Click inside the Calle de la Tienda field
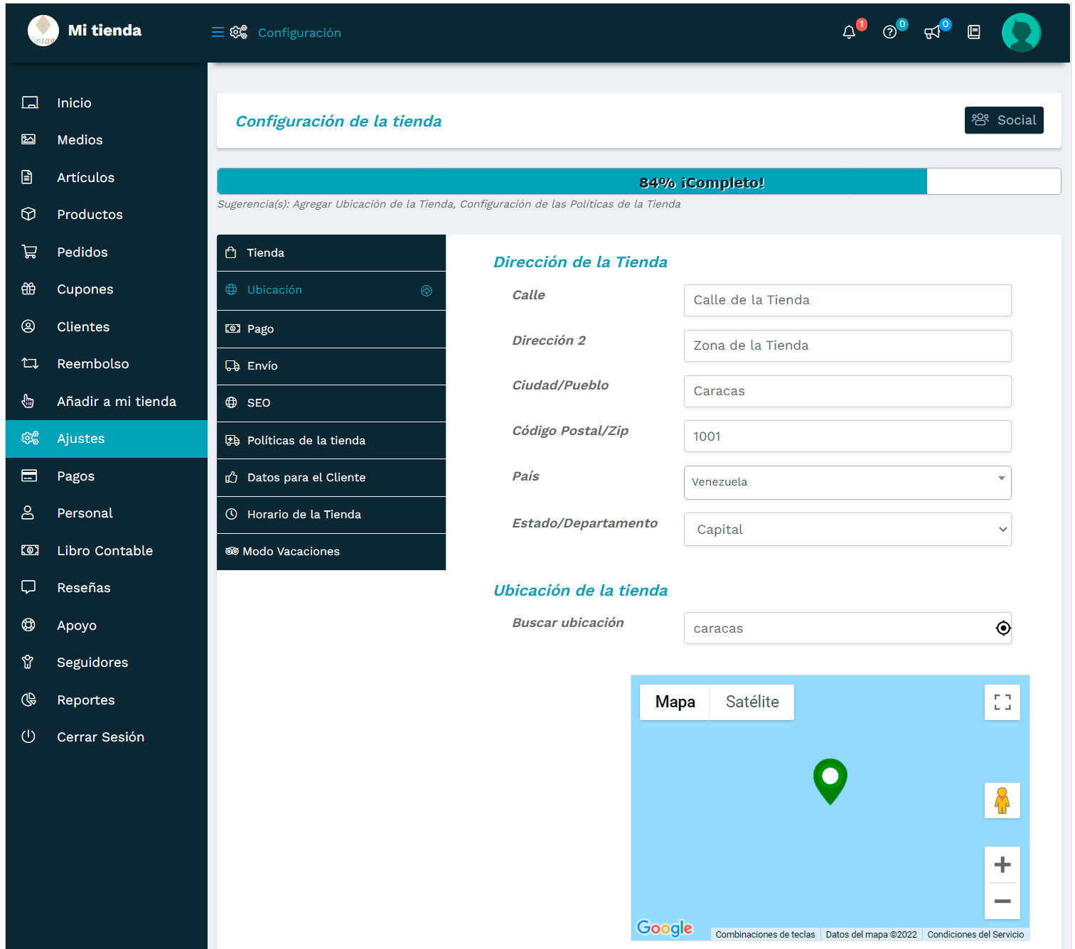The image size is (1075, 949). coord(846,300)
